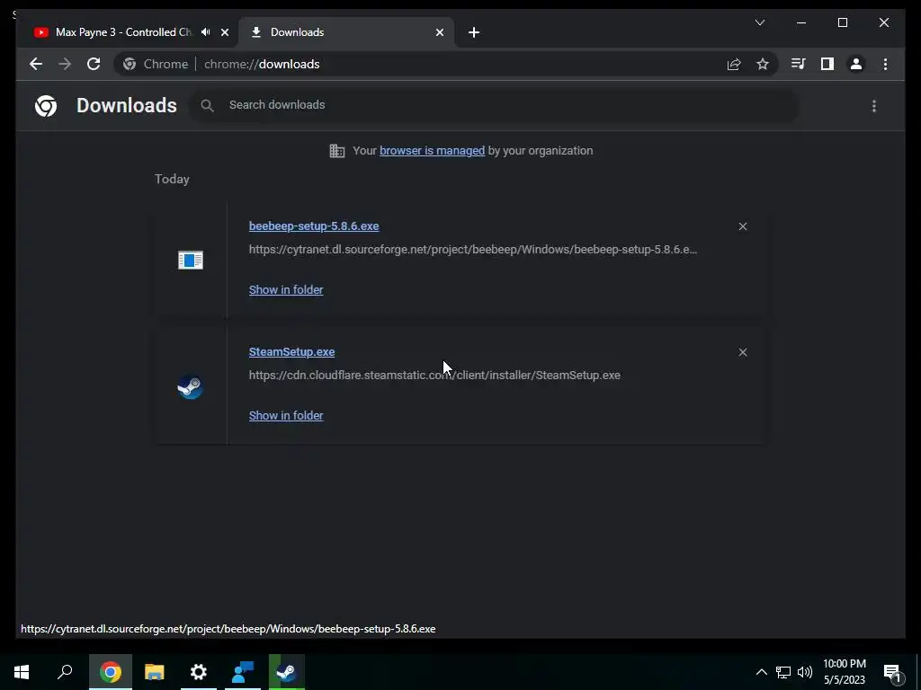
Task: Minimize the Chrome window
Action: 801,22
